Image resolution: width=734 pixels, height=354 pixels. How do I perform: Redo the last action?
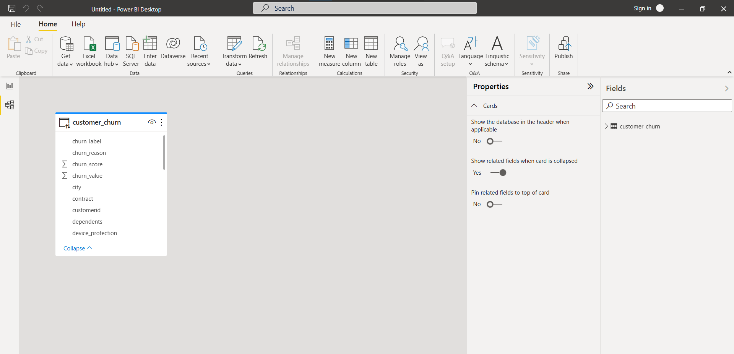40,8
